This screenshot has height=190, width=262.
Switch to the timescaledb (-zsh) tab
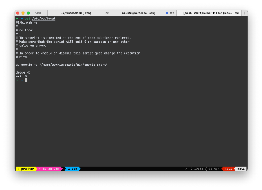coord(79,13)
